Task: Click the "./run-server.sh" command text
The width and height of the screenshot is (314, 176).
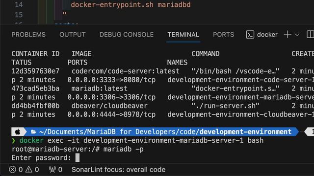Action: click(x=225, y=106)
